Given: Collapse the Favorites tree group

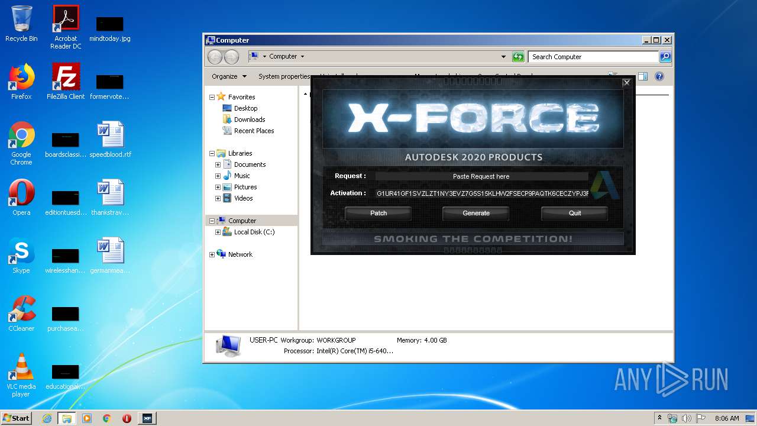Looking at the screenshot, I should pos(212,97).
